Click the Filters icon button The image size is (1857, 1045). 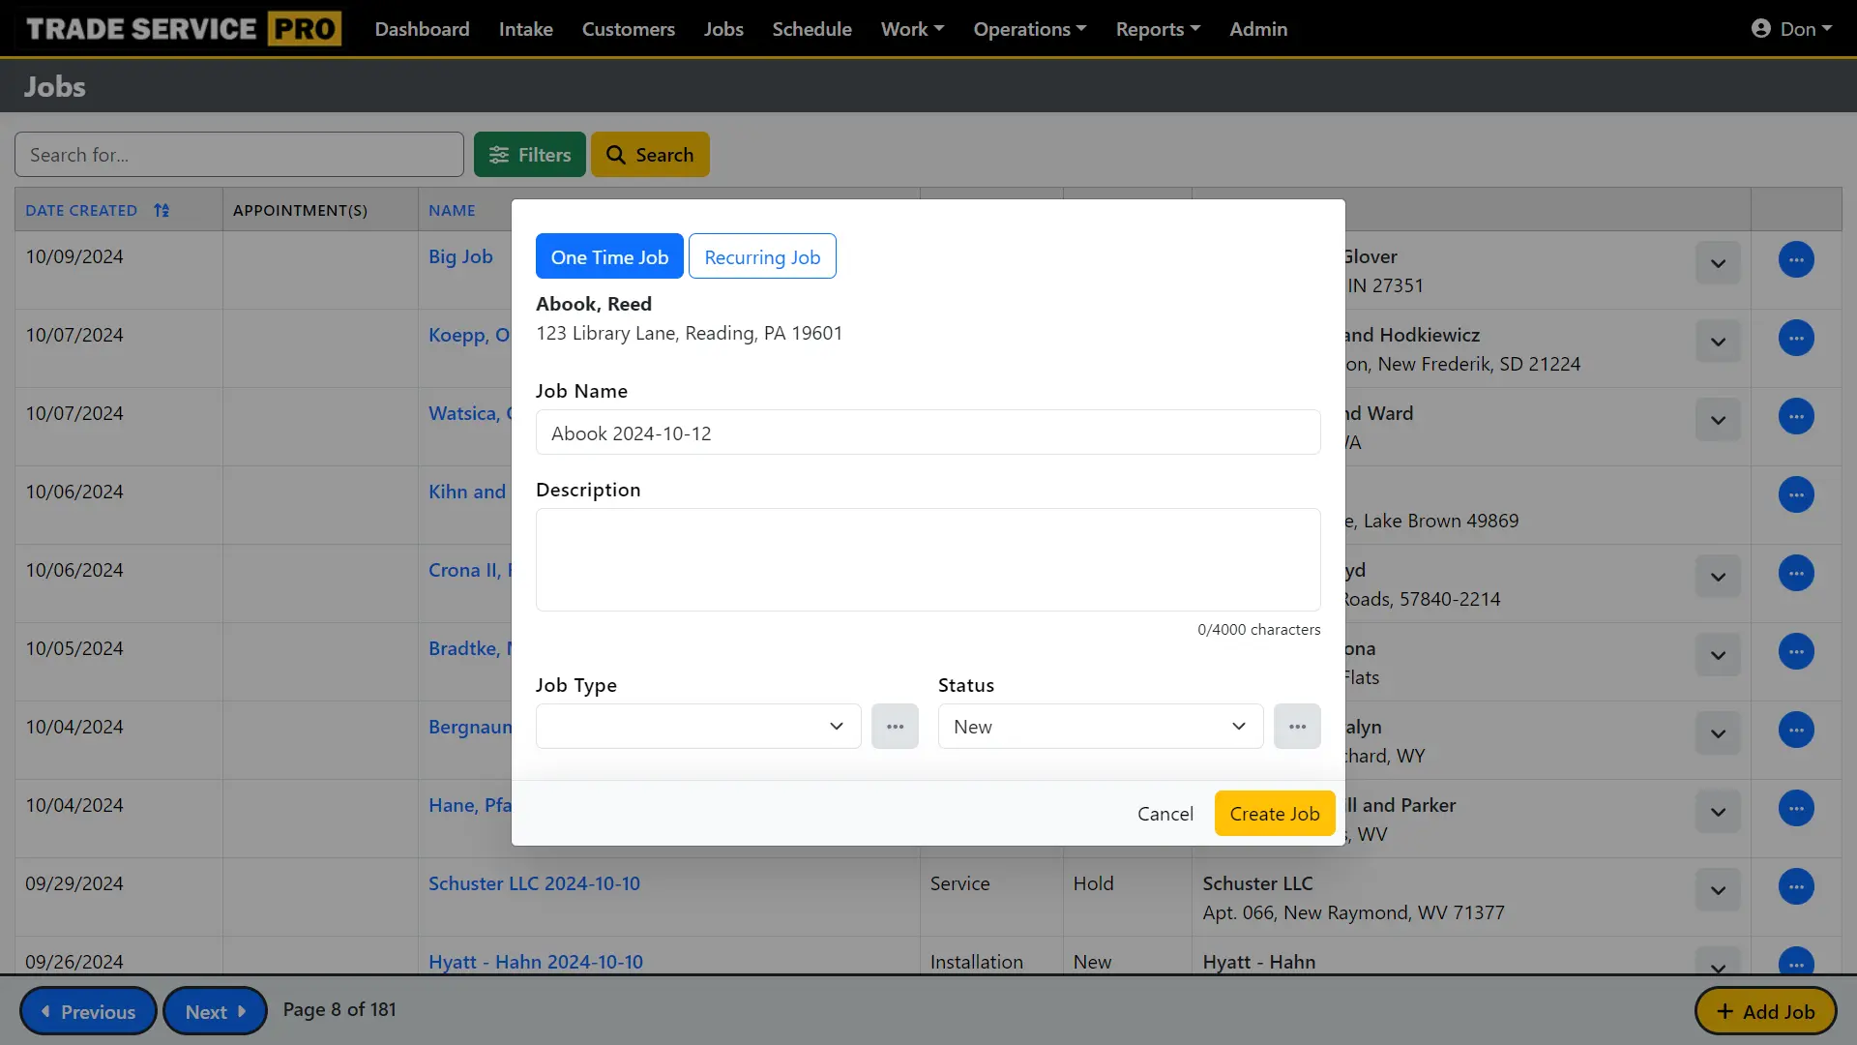(500, 155)
